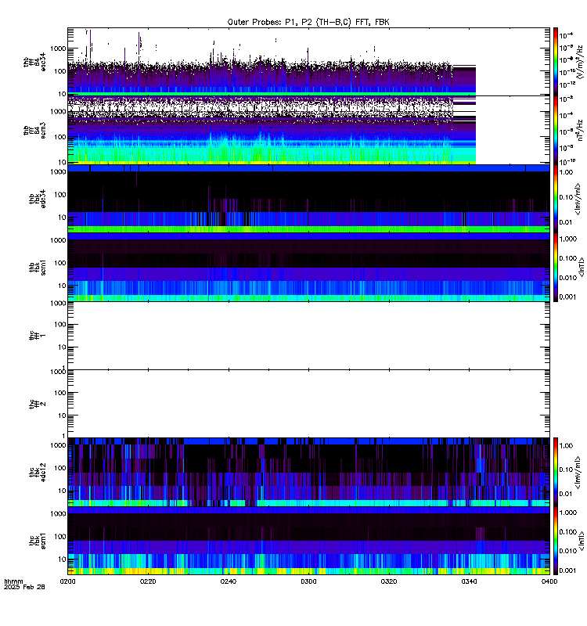
Task: Click the 0340 time axis label
Action: [x=469, y=581]
